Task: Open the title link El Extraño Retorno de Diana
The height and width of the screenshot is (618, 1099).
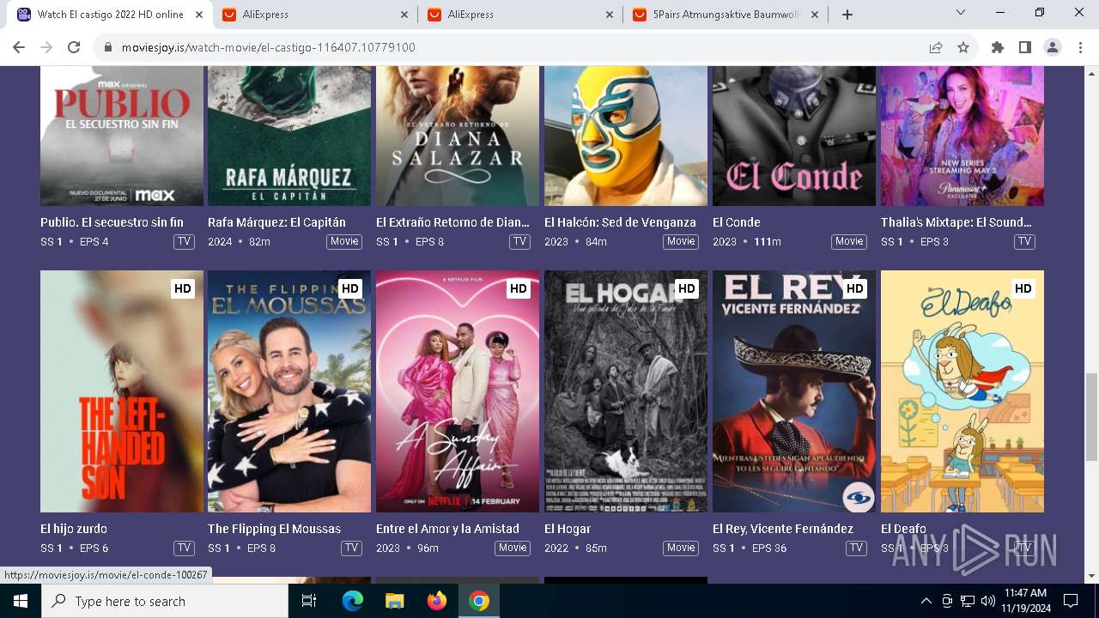Action: 452,222
